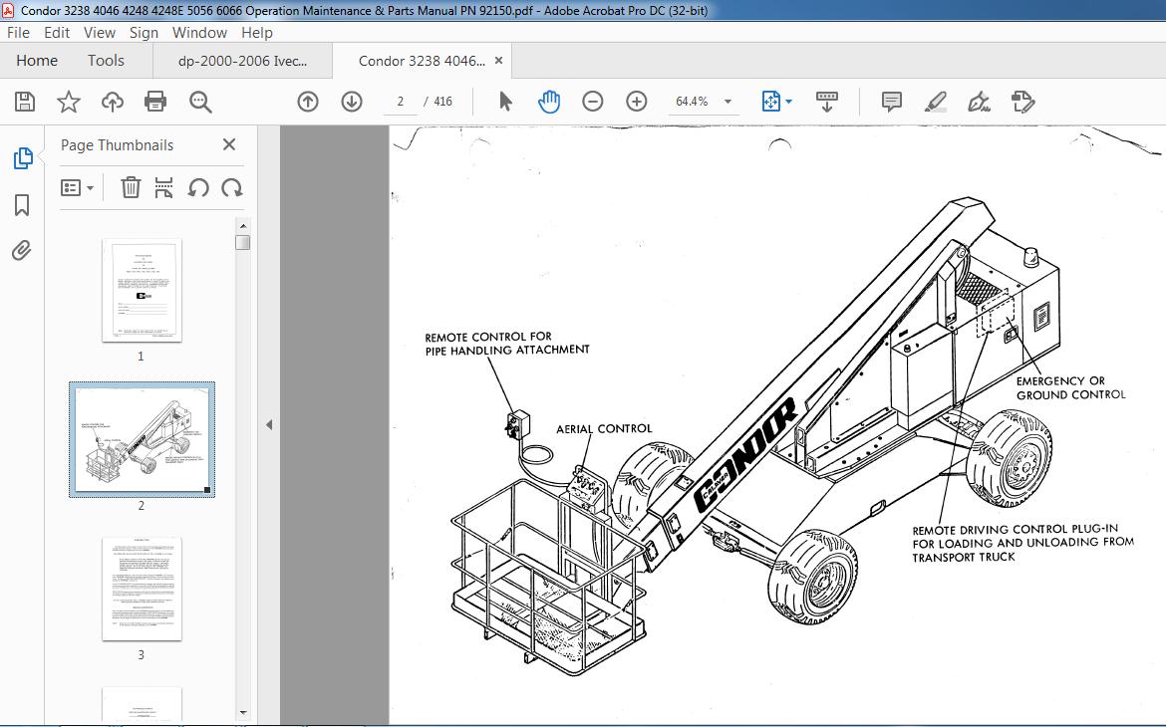The width and height of the screenshot is (1166, 727).
Task: Select page 2 thumbnail
Action: pos(143,439)
